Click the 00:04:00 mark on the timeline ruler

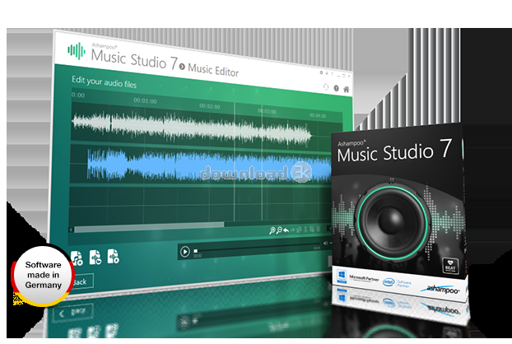point(318,115)
